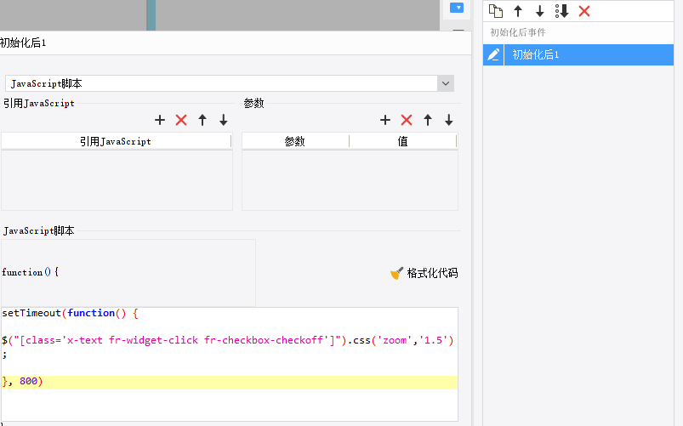Click the blue dropdown arrow button at top
The image size is (683, 426).
coord(457,8)
